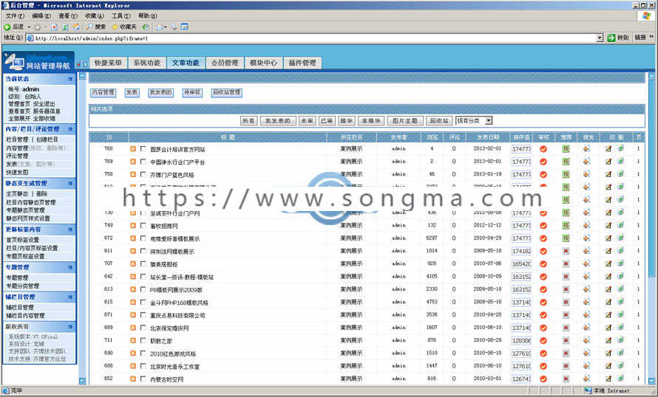The image size is (658, 397).
Task: Toggle red X recommend badge for 深圳法网模板展示
Action: 566,252
